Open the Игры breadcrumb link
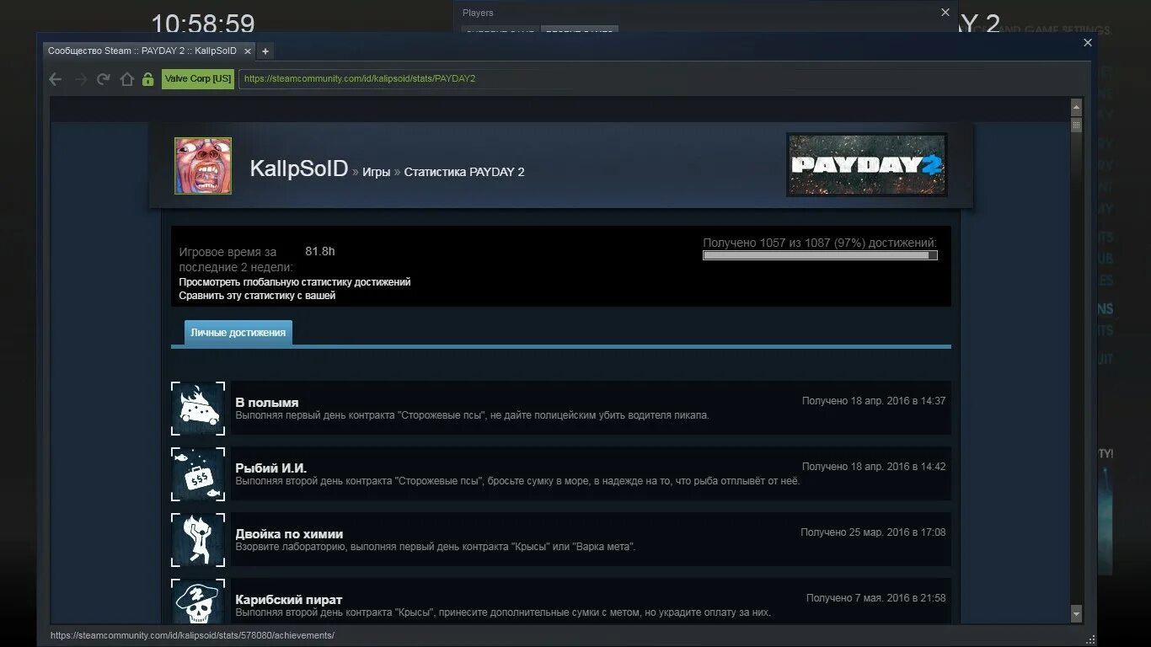Image resolution: width=1151 pixels, height=647 pixels. [377, 172]
